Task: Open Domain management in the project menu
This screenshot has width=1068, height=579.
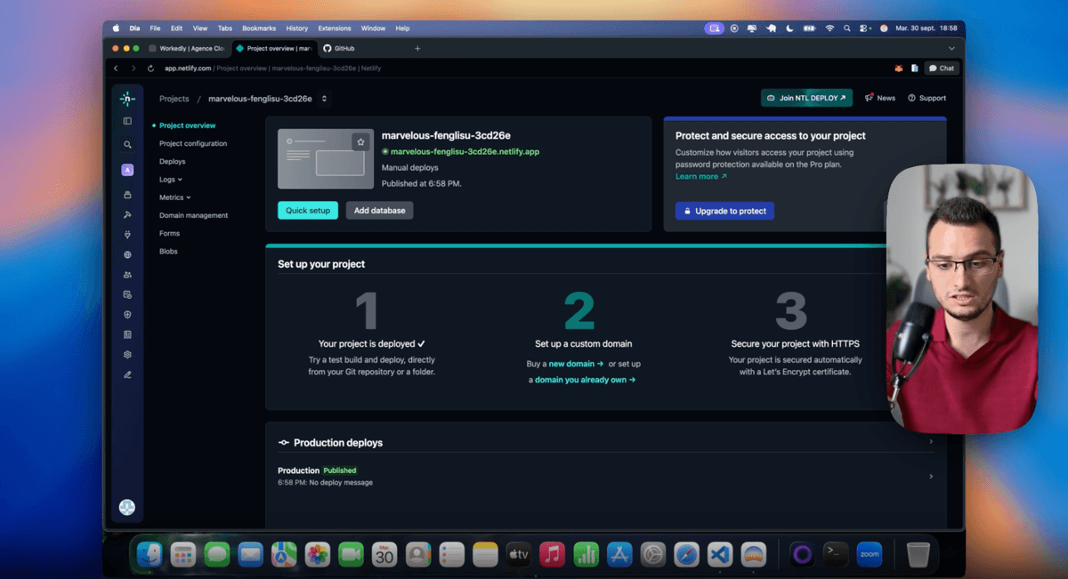Action: click(x=193, y=215)
